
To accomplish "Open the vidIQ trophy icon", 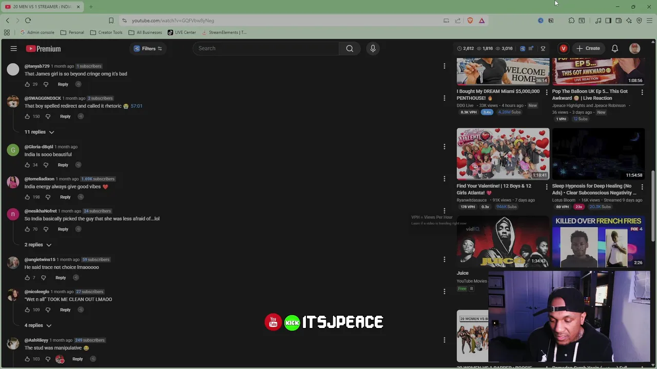I will tap(543, 49).
